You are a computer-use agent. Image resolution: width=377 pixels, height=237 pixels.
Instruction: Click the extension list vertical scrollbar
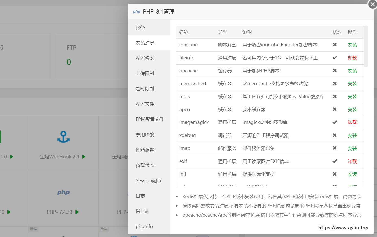point(366,46)
